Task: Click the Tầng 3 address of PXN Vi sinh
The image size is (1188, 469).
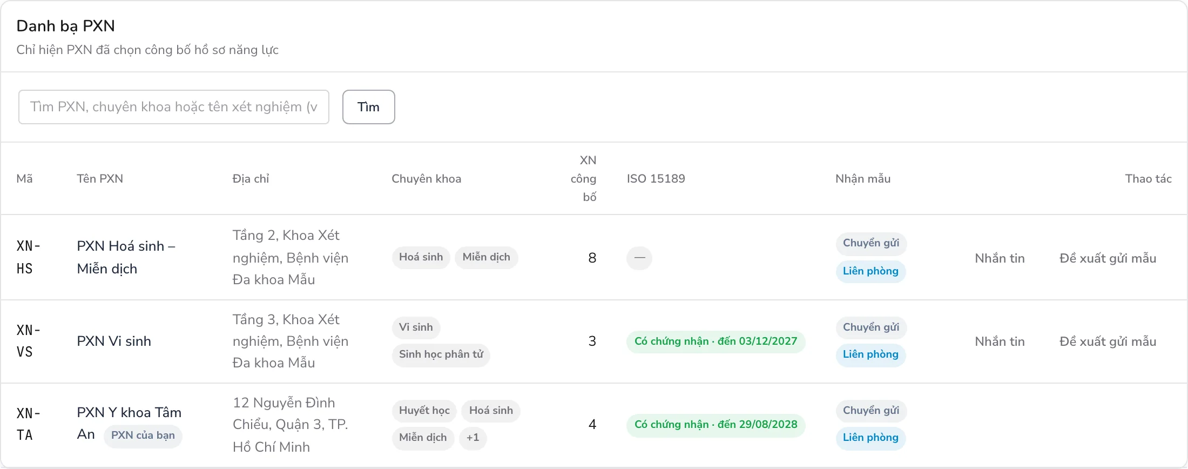Action: [291, 341]
